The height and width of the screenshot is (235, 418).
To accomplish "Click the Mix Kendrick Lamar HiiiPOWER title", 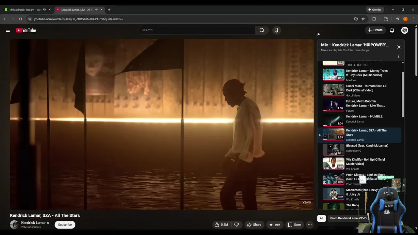I will point(355,45).
